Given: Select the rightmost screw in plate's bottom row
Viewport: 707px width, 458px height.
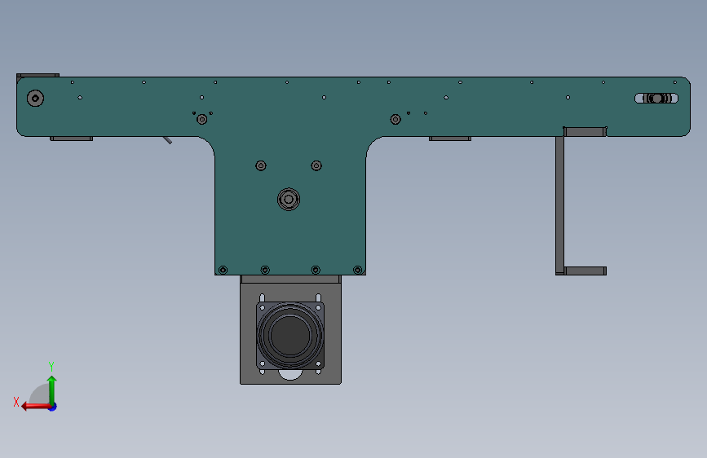Looking at the screenshot, I should pyautogui.click(x=357, y=270).
